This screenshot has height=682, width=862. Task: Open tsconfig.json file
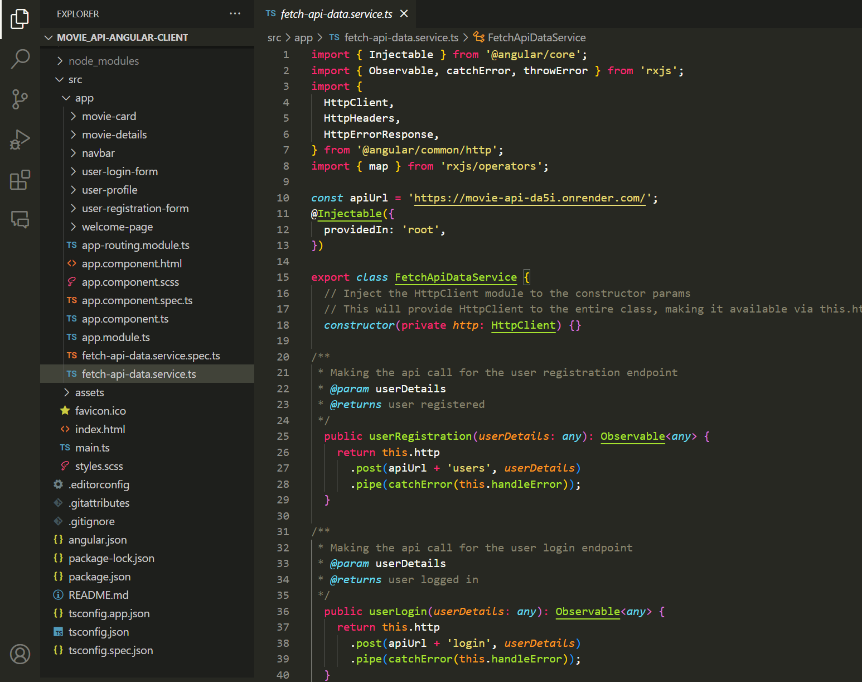pyautogui.click(x=147, y=632)
